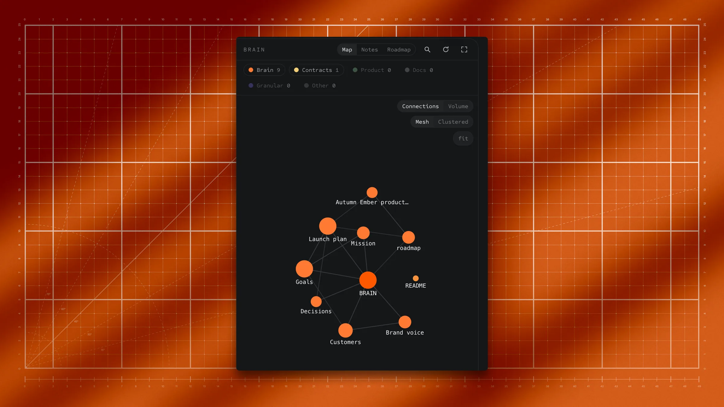This screenshot has height=407, width=724.
Task: Select the README node
Action: 416,278
